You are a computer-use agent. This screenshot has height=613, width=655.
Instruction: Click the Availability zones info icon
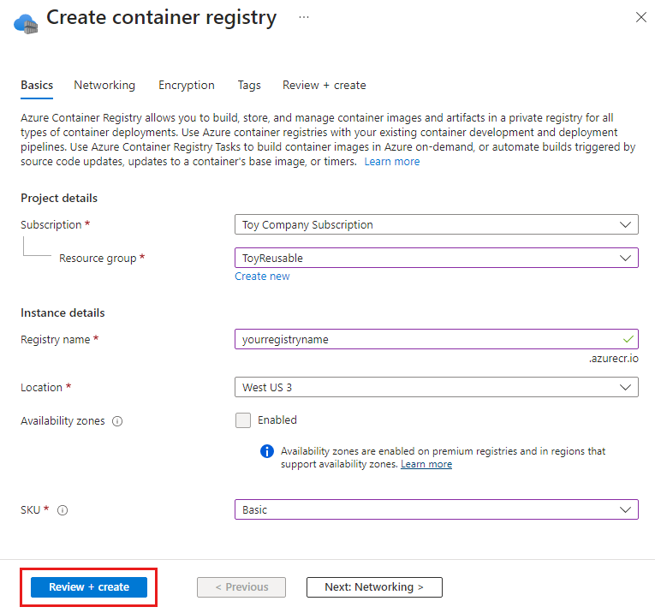coord(117,421)
